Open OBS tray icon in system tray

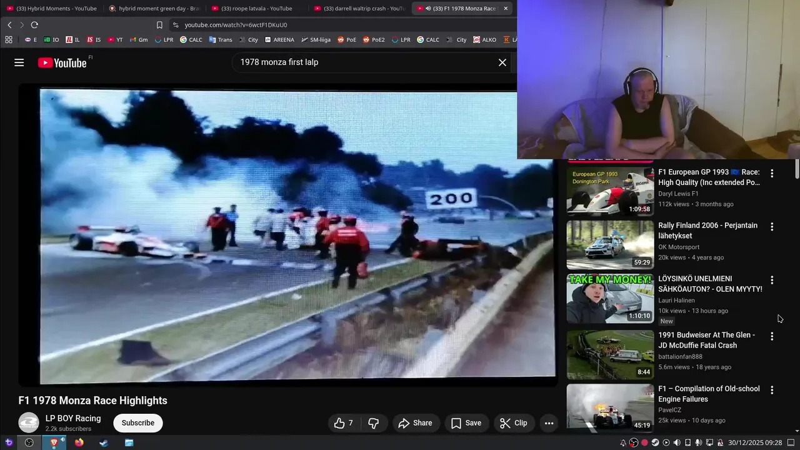tap(634, 442)
